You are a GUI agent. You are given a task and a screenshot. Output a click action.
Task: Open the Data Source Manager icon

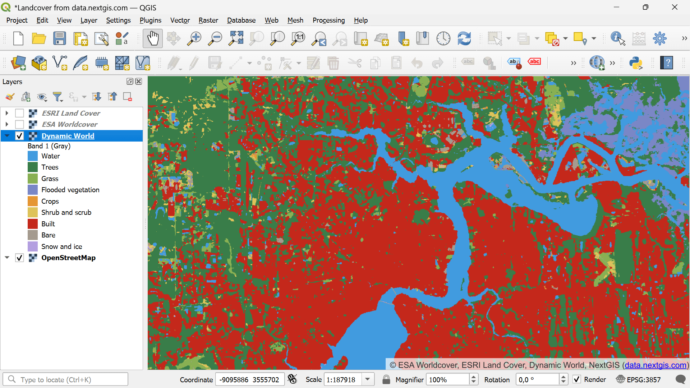pyautogui.click(x=18, y=63)
